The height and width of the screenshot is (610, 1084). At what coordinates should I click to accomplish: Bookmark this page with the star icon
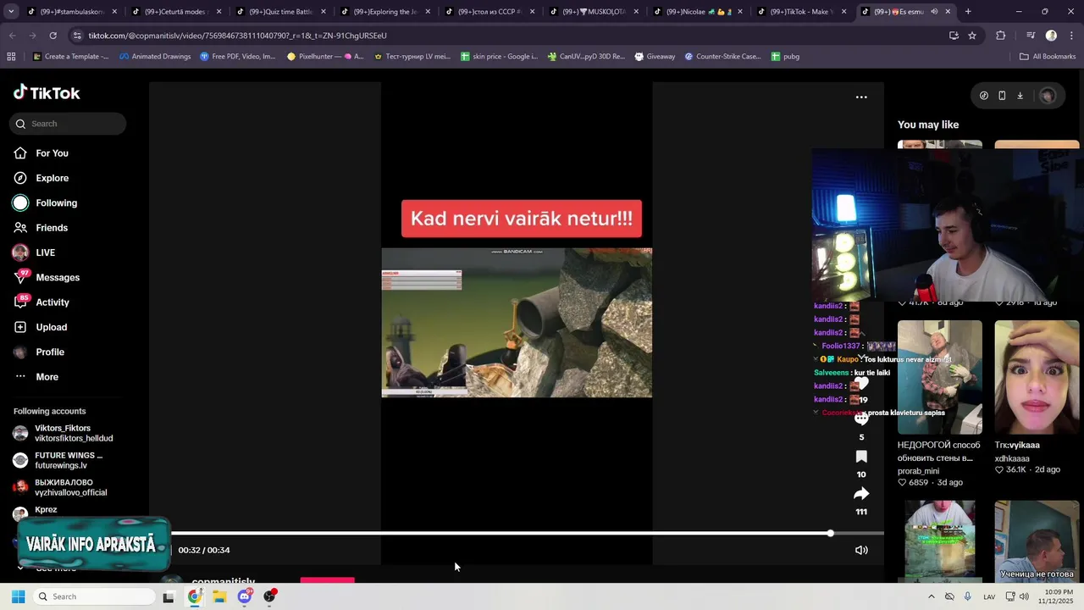click(x=972, y=36)
